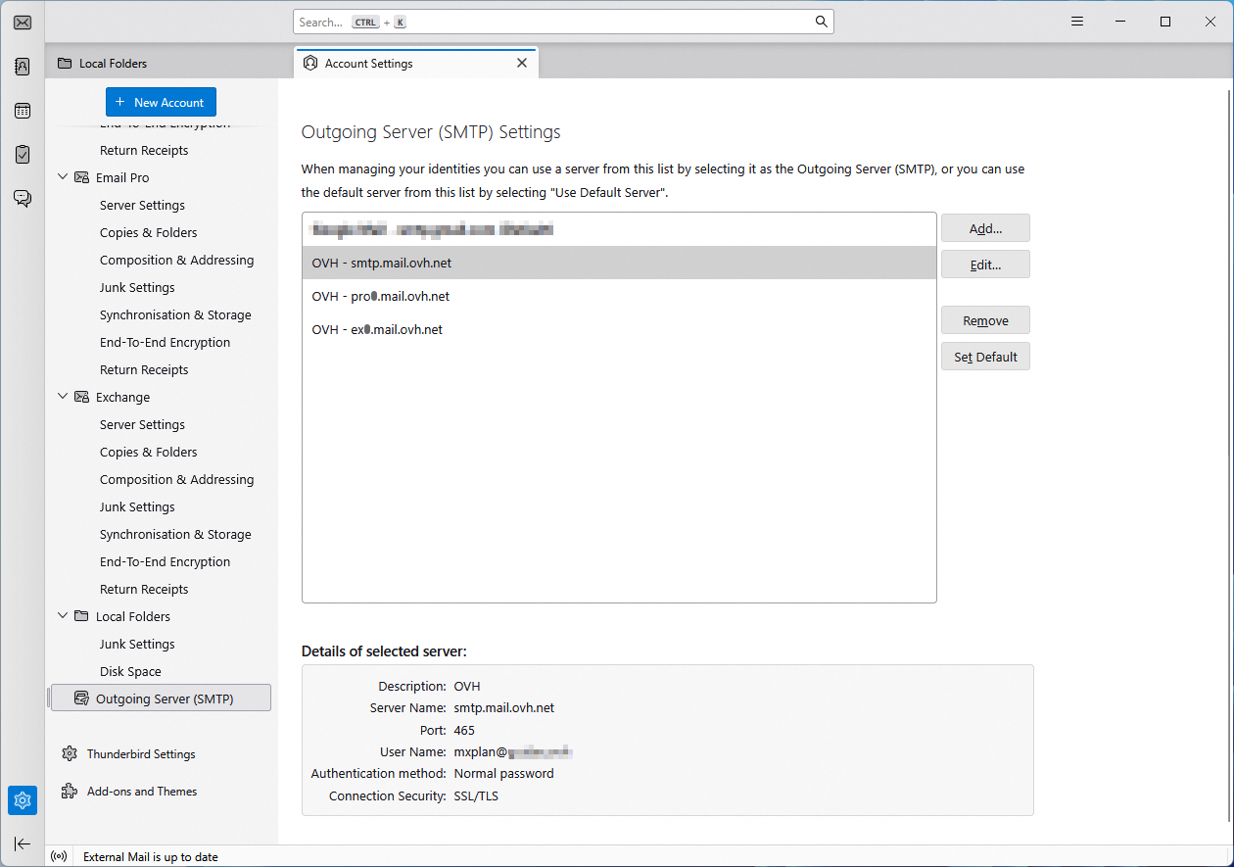Click the magnifier icon in the search box
Screen dimensions: 1234x867
(x=821, y=22)
